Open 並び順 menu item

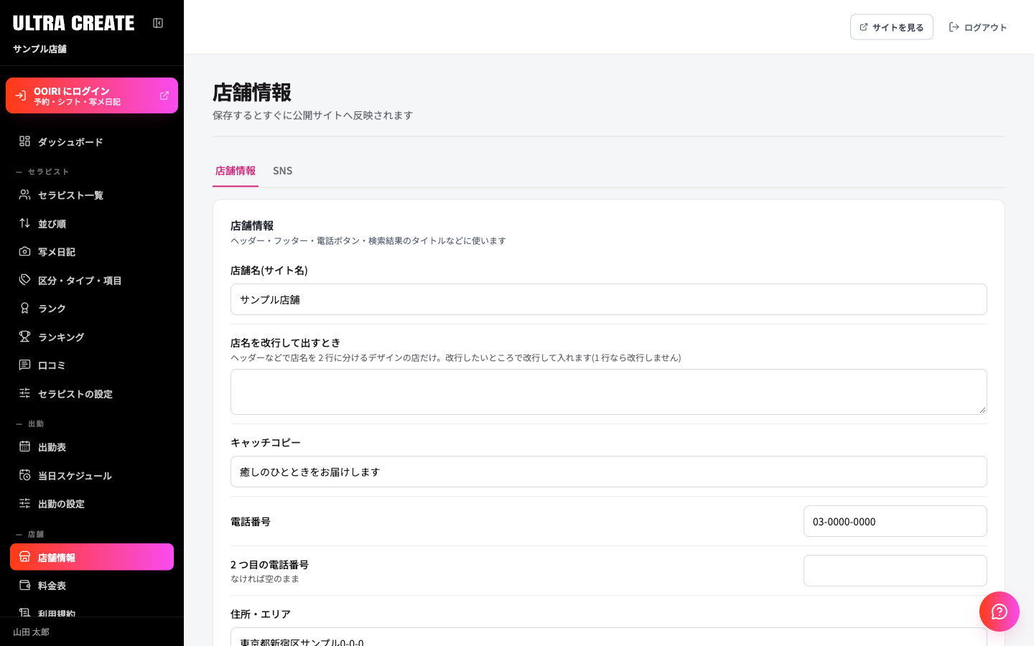click(x=92, y=223)
